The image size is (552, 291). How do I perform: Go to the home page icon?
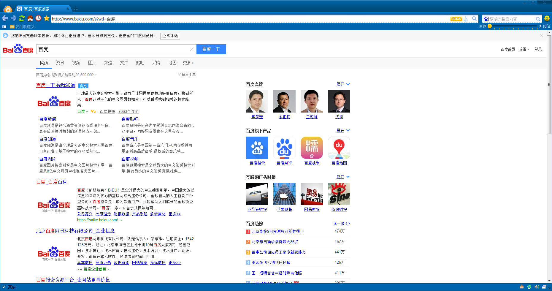click(x=30, y=18)
